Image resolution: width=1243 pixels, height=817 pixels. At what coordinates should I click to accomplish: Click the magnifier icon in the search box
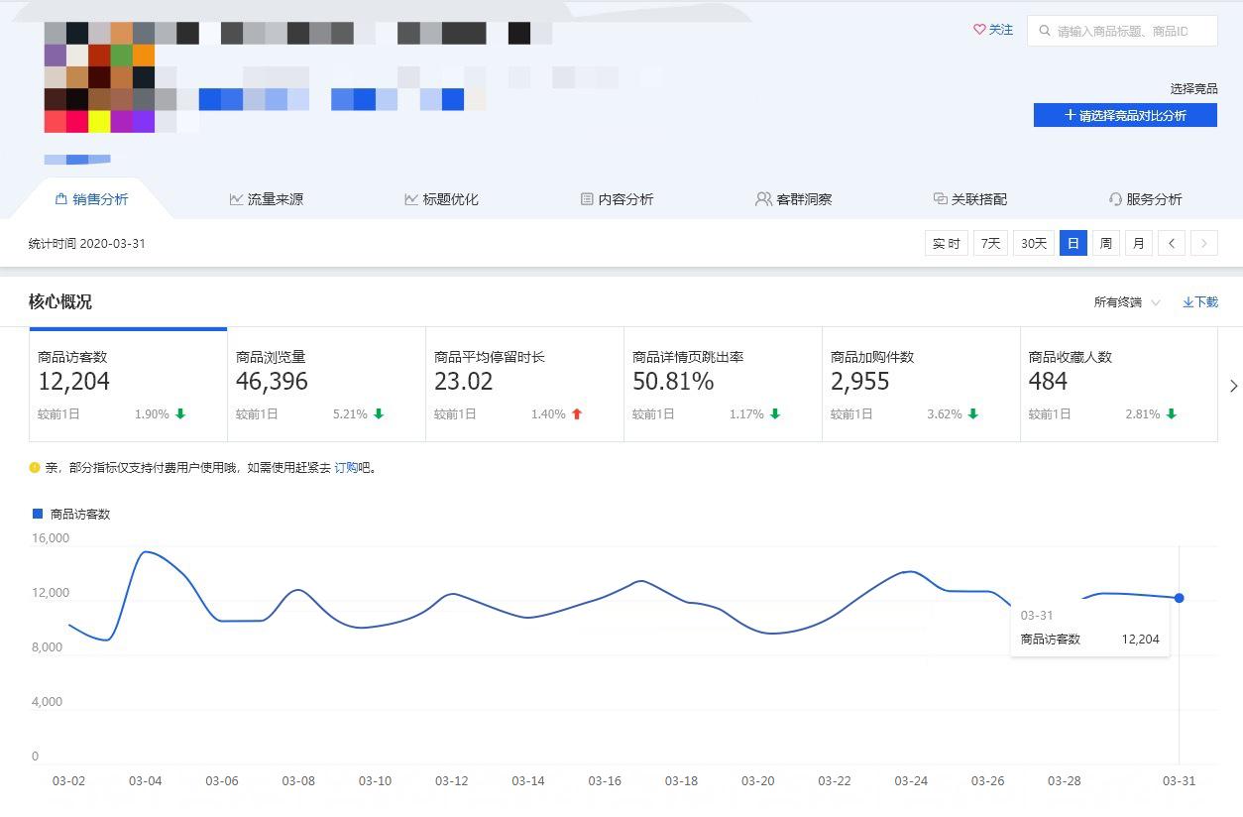tap(1045, 31)
